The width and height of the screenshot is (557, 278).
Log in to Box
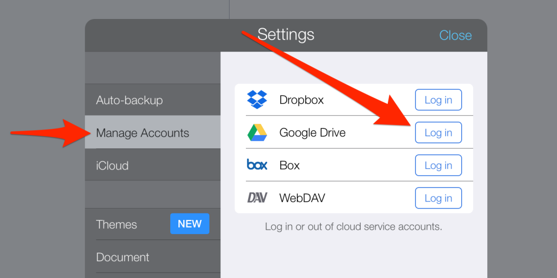[438, 165]
